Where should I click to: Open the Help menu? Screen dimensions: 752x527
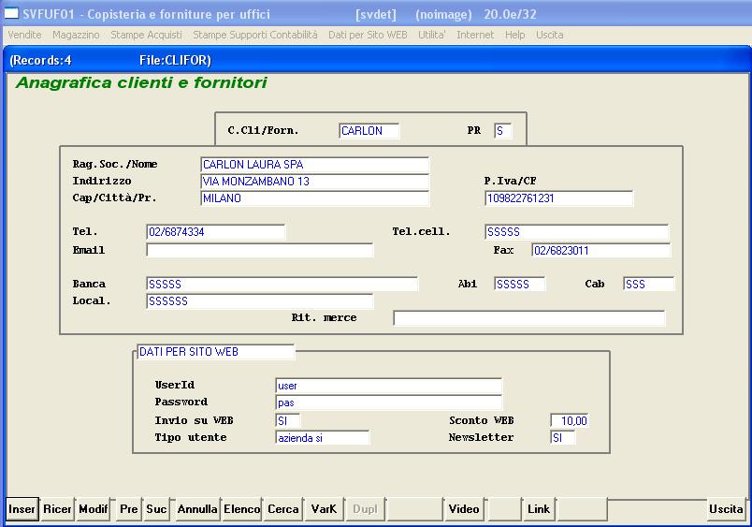point(514,35)
